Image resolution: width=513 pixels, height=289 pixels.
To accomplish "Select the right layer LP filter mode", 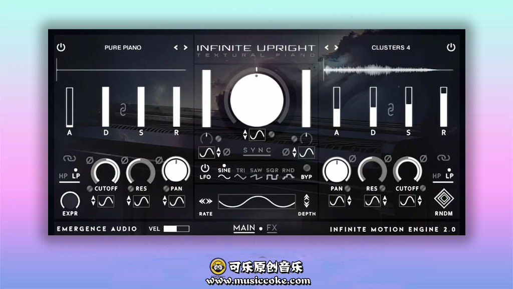I will click(x=449, y=176).
